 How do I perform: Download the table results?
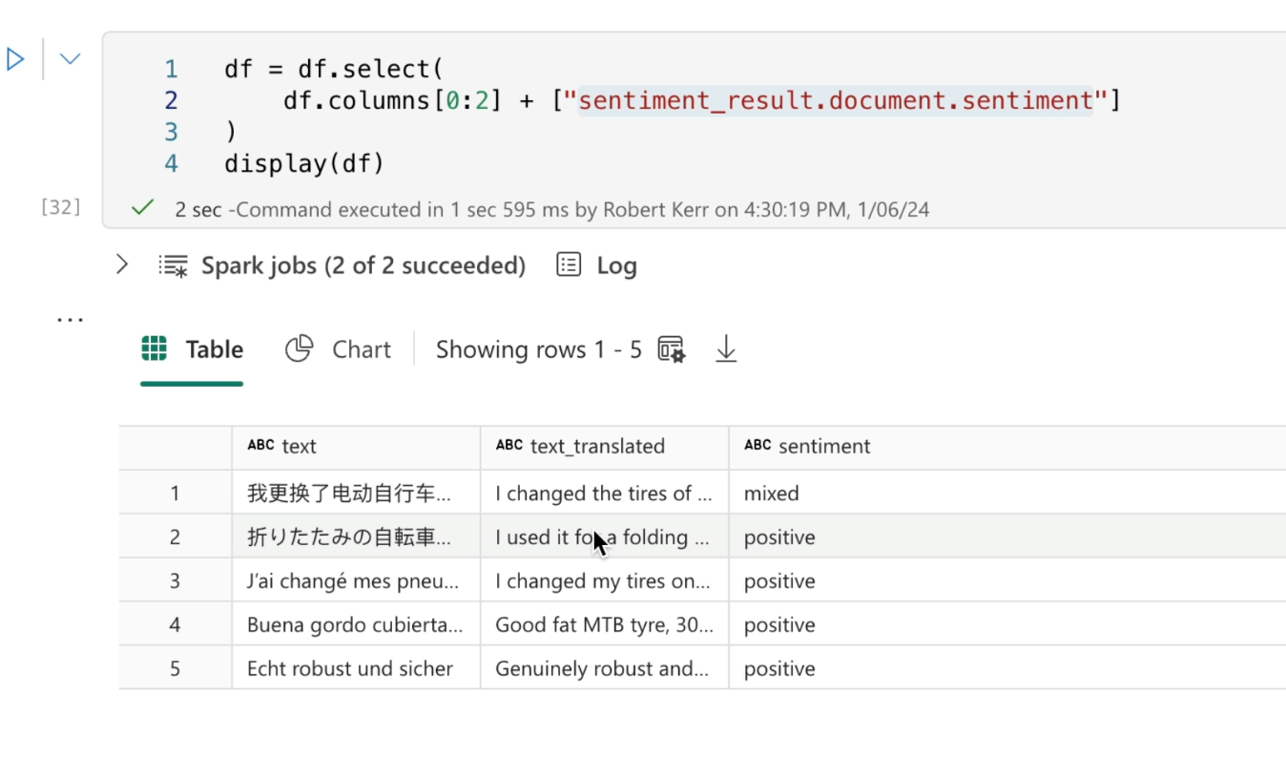(x=726, y=349)
